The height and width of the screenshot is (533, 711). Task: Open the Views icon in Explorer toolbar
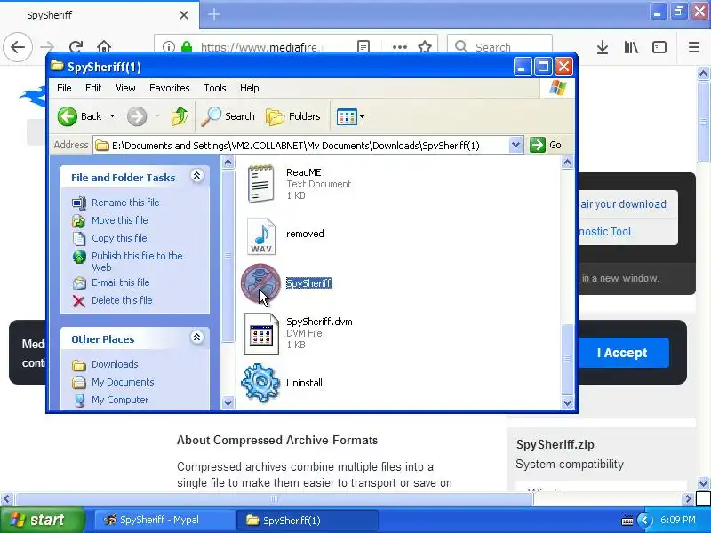(x=347, y=117)
